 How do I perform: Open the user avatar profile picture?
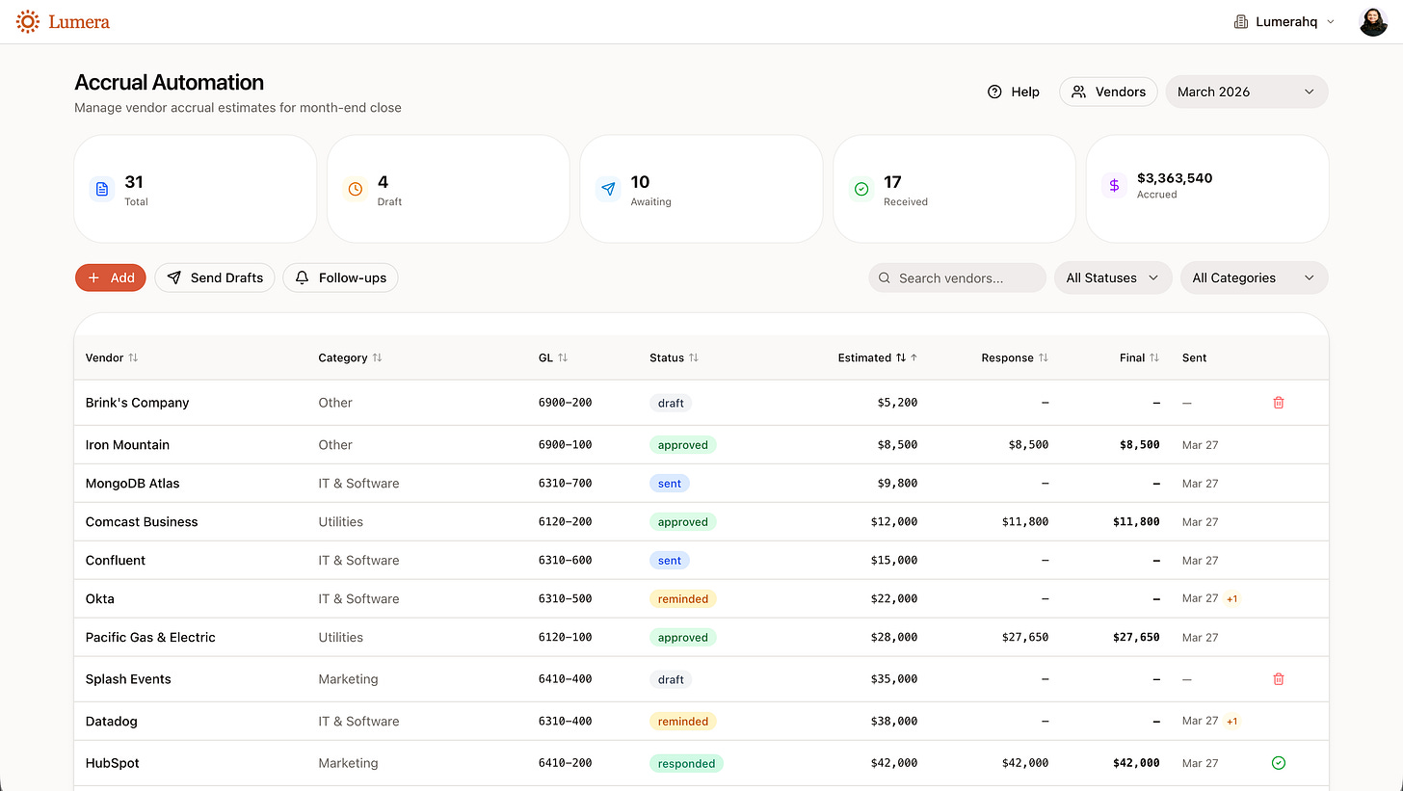[1373, 21]
